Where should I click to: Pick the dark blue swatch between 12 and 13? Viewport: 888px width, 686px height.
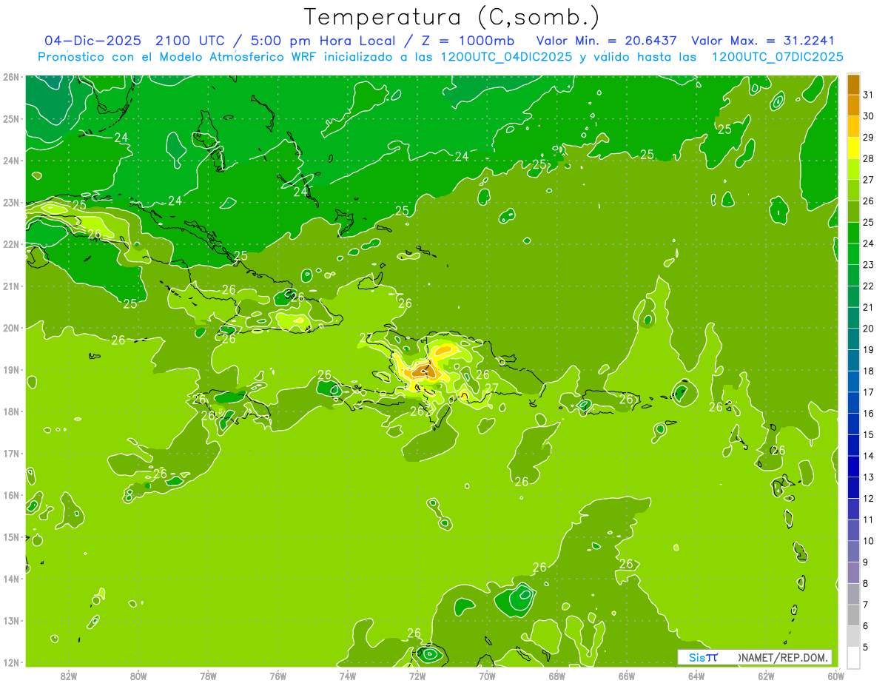[x=853, y=487]
